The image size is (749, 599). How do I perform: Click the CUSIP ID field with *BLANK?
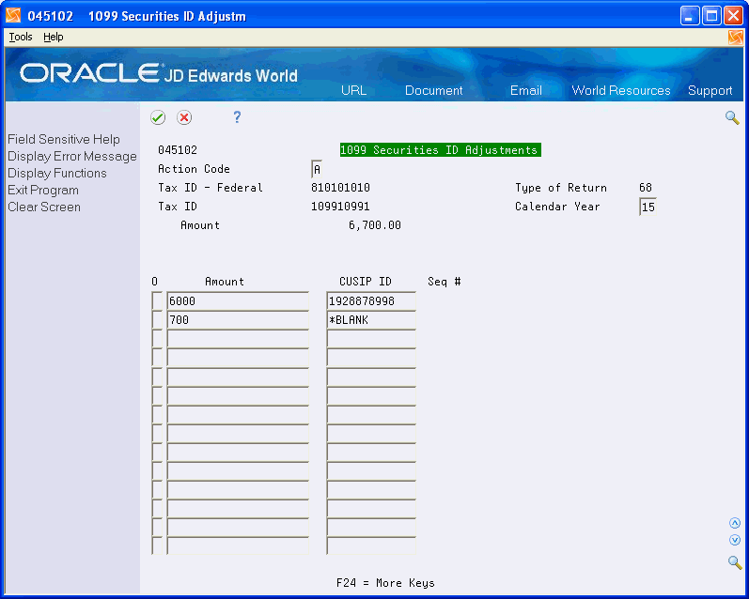pos(371,320)
